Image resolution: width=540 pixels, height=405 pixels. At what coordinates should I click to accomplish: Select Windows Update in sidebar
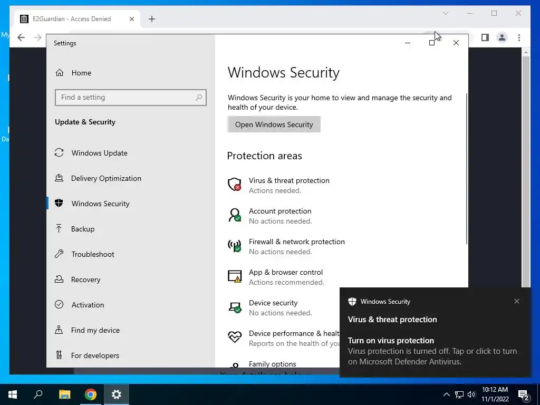99,153
